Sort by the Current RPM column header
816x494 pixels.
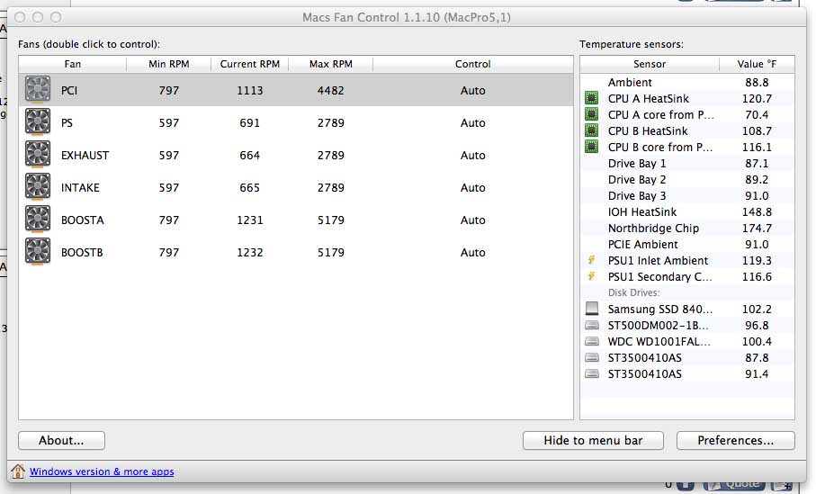pyautogui.click(x=250, y=64)
